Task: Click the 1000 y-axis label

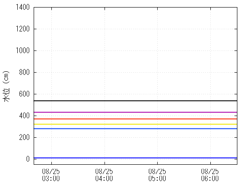Action: 23,50
